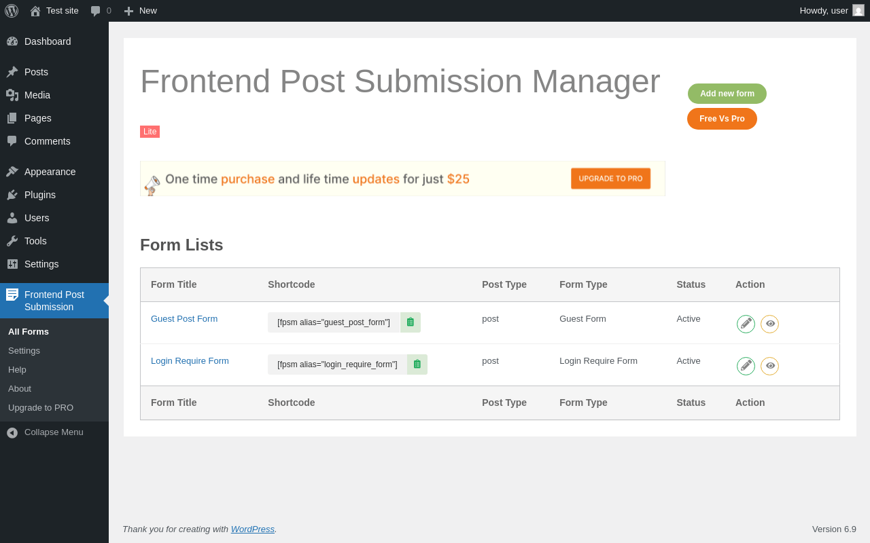Image resolution: width=870 pixels, height=543 pixels.
Task: Click the user avatar icon
Action: 858,11
